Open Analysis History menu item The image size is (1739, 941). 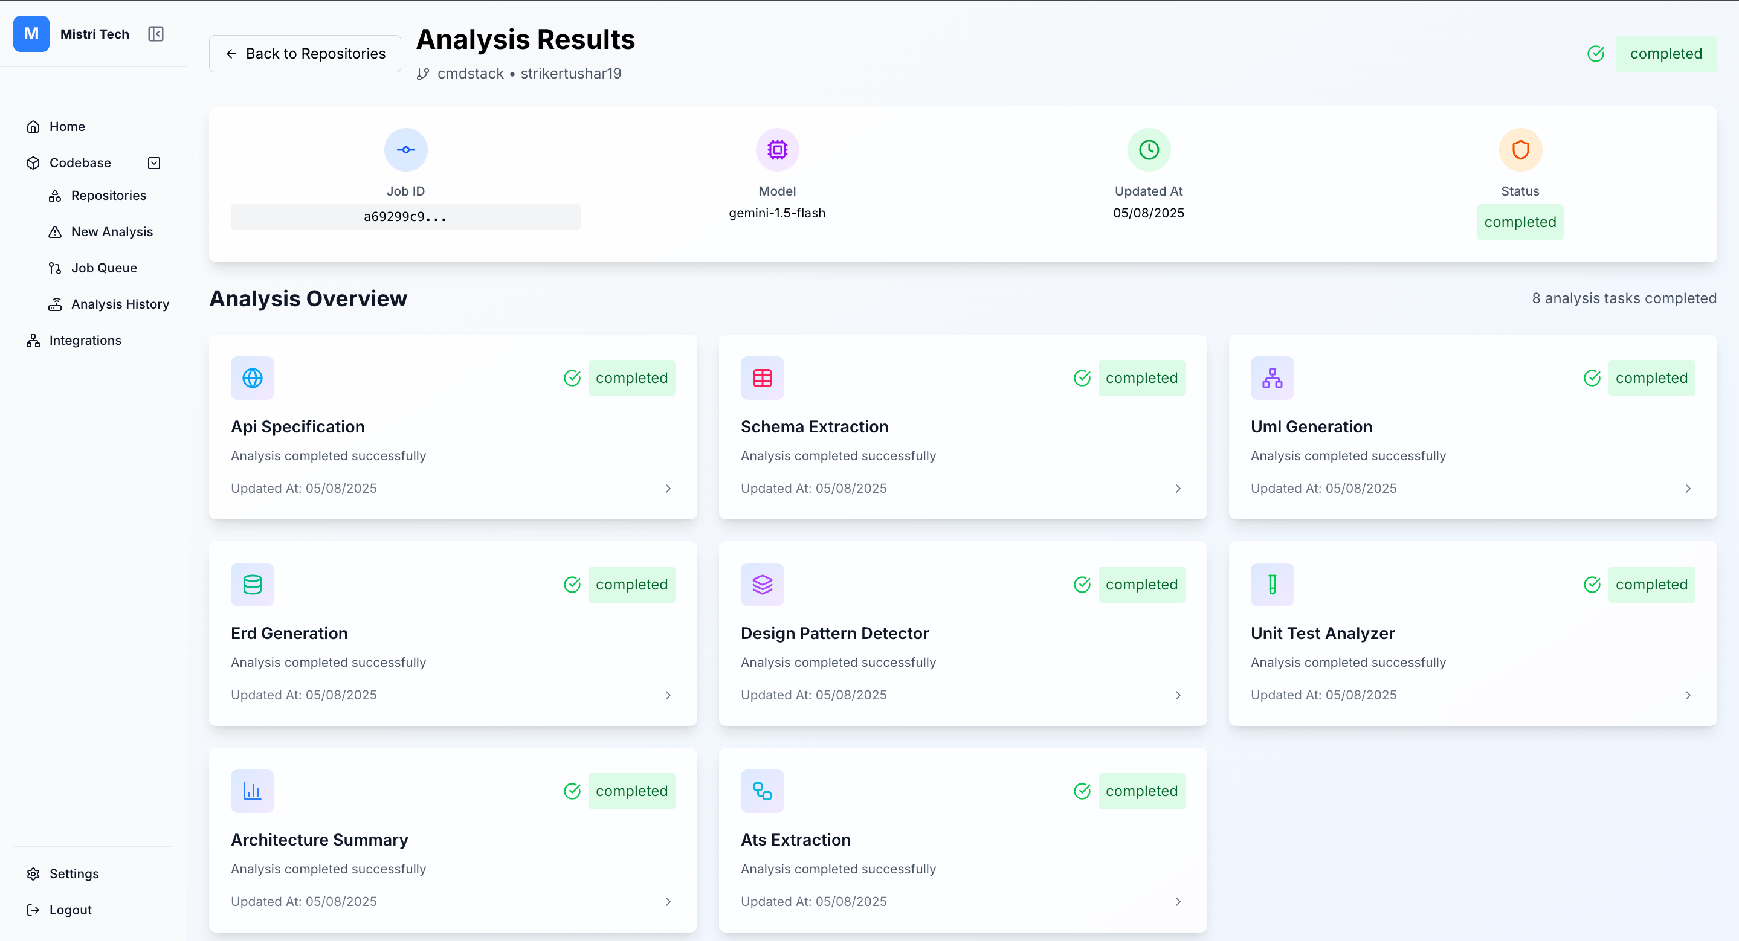[120, 304]
